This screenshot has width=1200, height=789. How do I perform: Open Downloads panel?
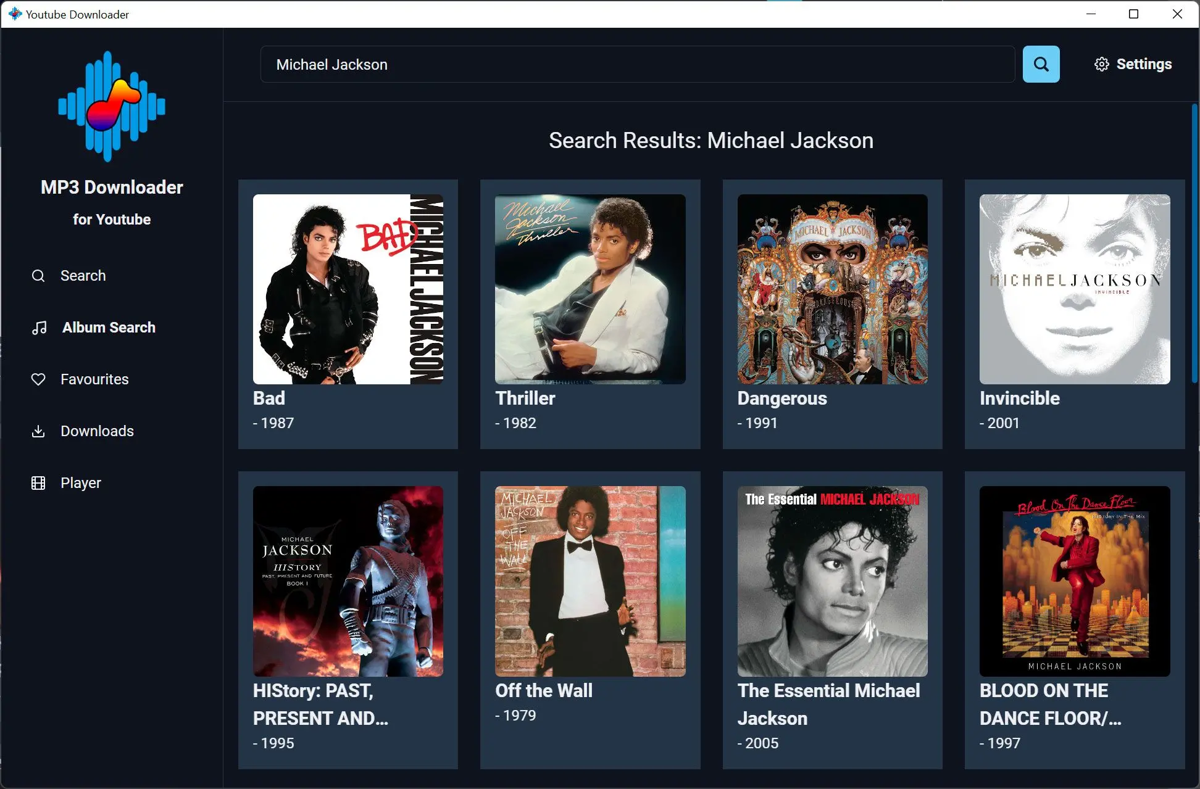97,431
